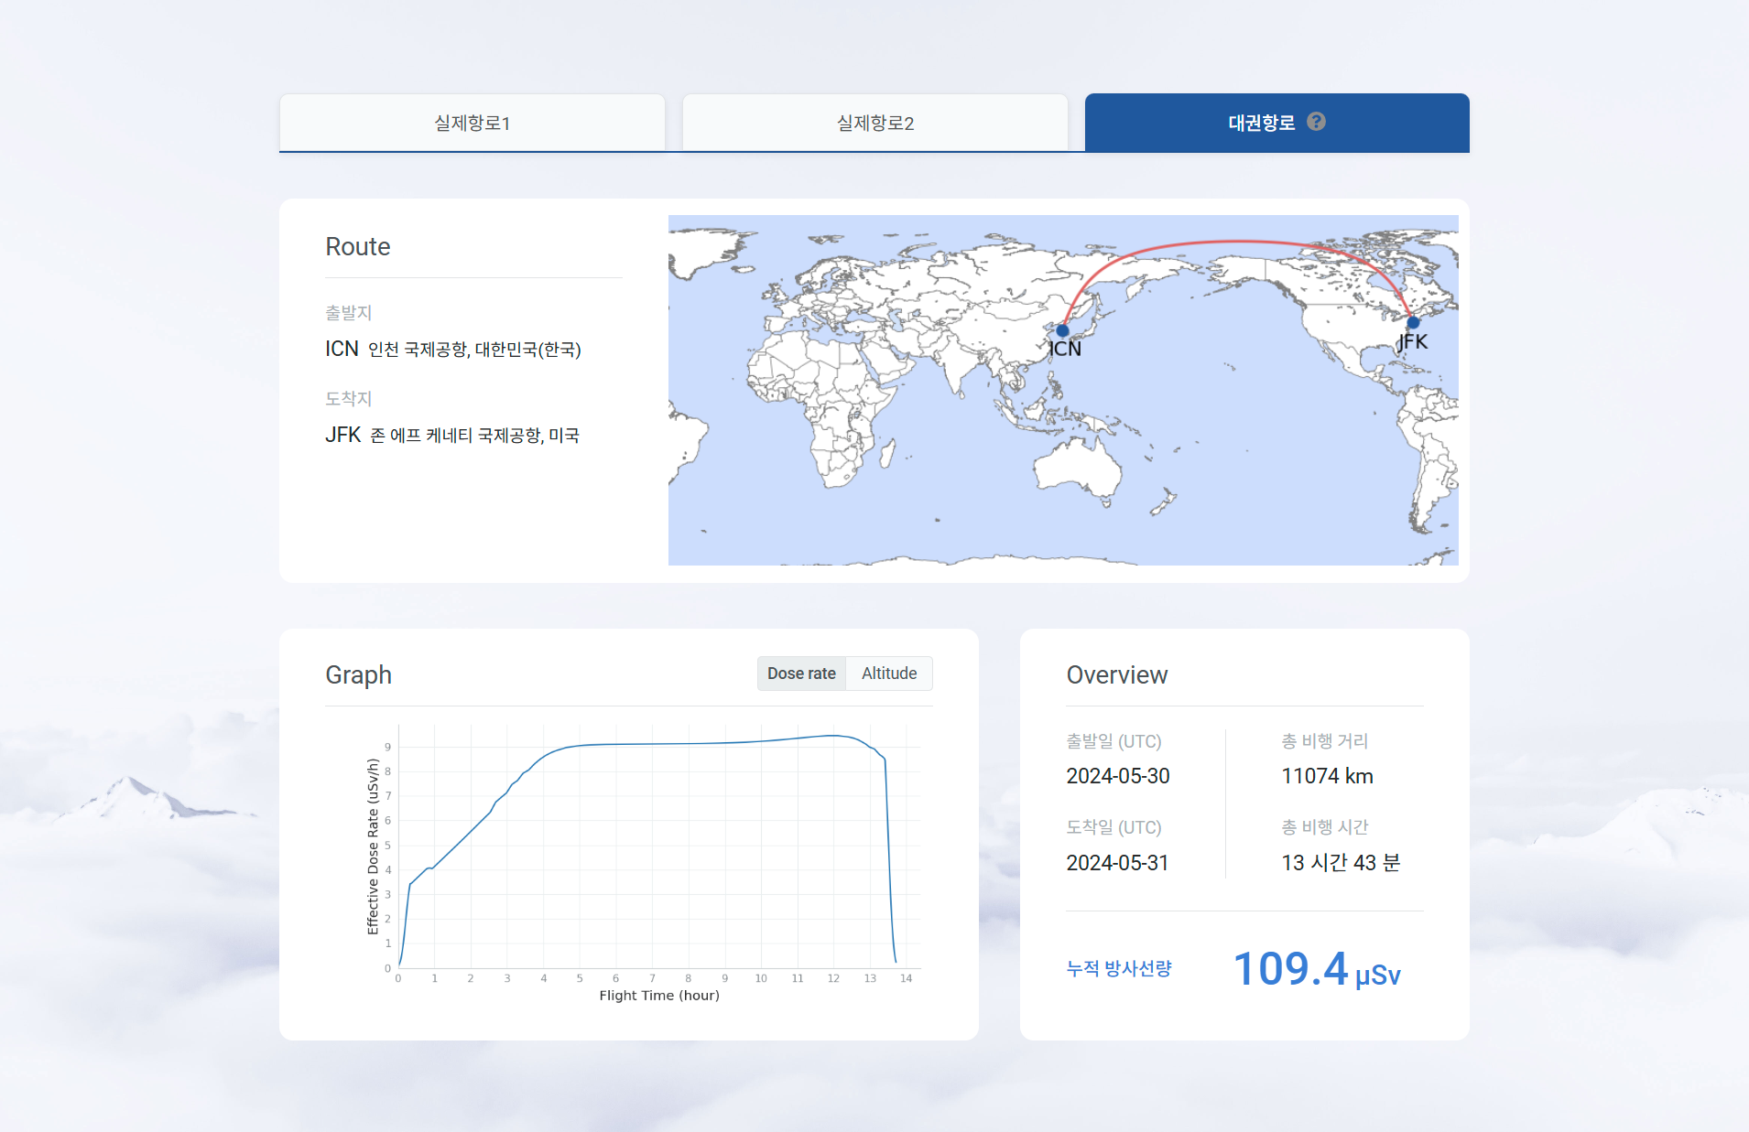Click the help question-mark icon beside 대권항로
This screenshot has height=1132, width=1749.
(1316, 122)
